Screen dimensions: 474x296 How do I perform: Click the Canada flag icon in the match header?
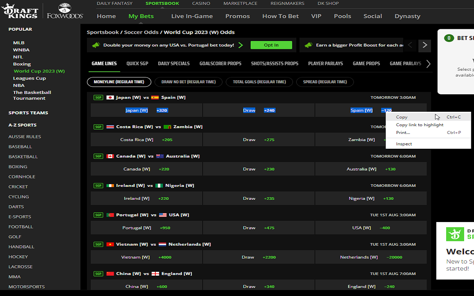coord(110,156)
